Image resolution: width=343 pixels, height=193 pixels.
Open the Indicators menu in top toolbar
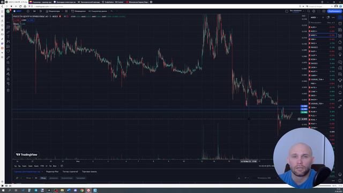[53, 11]
